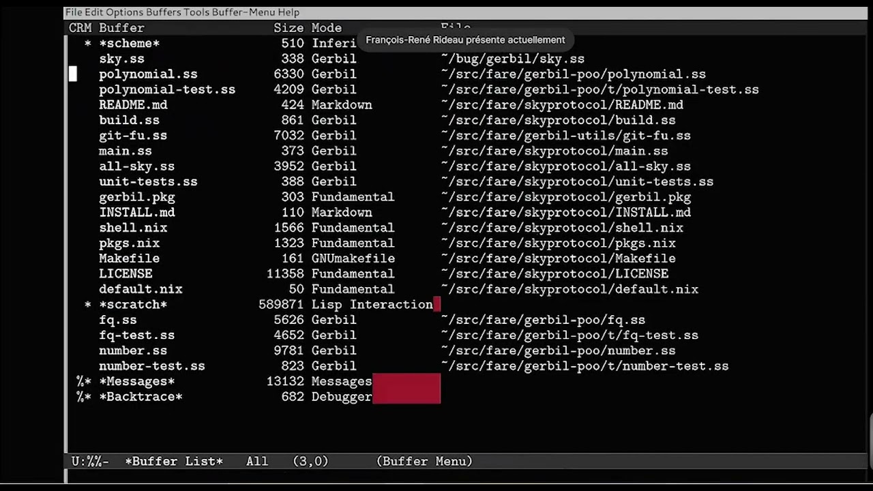Viewport: 873px width, 491px height.
Task: Click the U:%%- status in mode line
Action: [x=90, y=462]
